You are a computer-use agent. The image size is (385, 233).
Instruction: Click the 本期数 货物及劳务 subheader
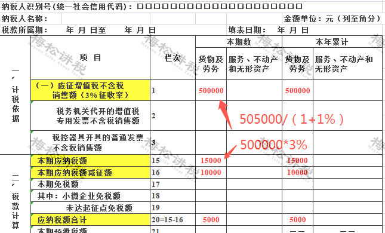(211, 64)
